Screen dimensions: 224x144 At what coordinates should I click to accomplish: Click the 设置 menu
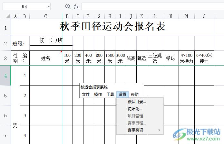122,94
